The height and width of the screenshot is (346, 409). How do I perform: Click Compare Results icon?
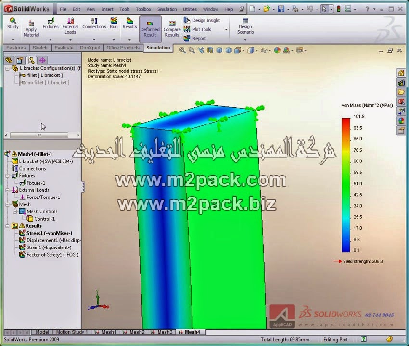(172, 29)
